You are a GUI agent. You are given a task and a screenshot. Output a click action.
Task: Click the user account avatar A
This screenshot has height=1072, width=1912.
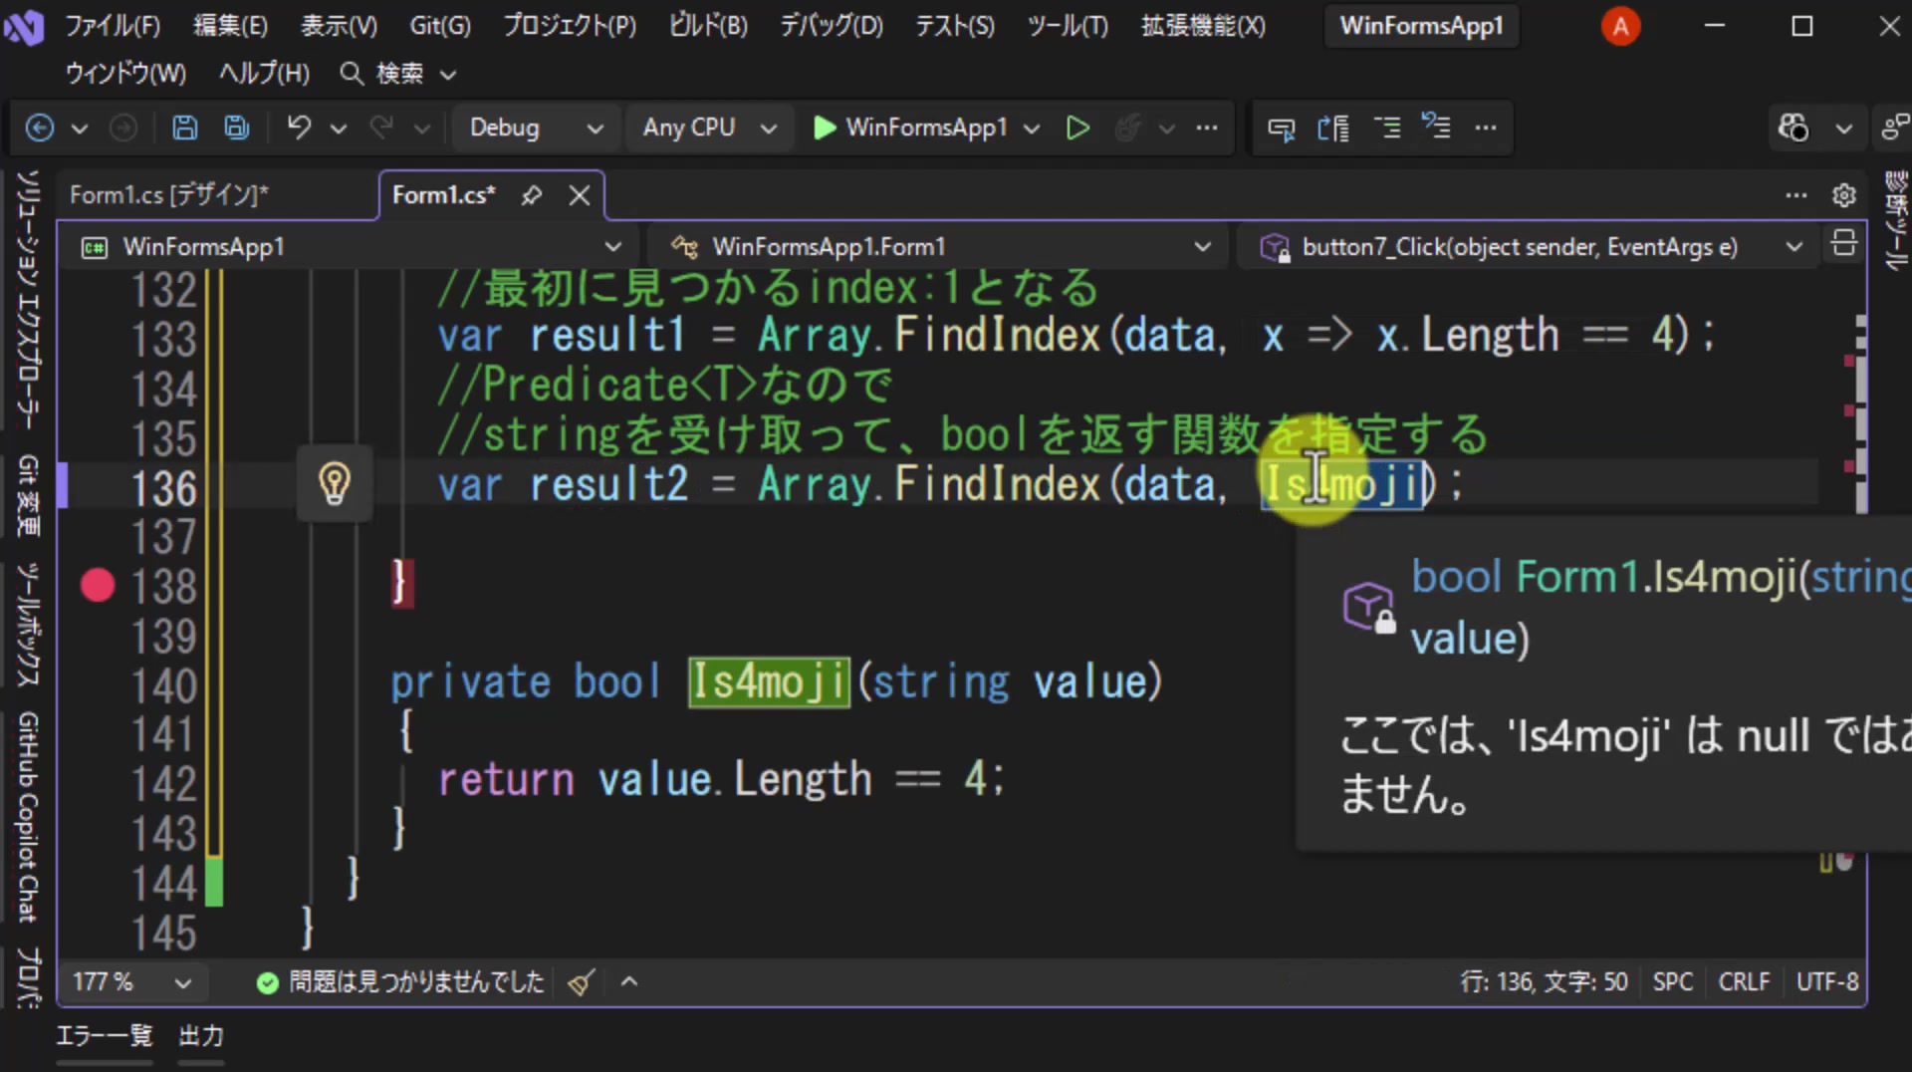point(1620,26)
